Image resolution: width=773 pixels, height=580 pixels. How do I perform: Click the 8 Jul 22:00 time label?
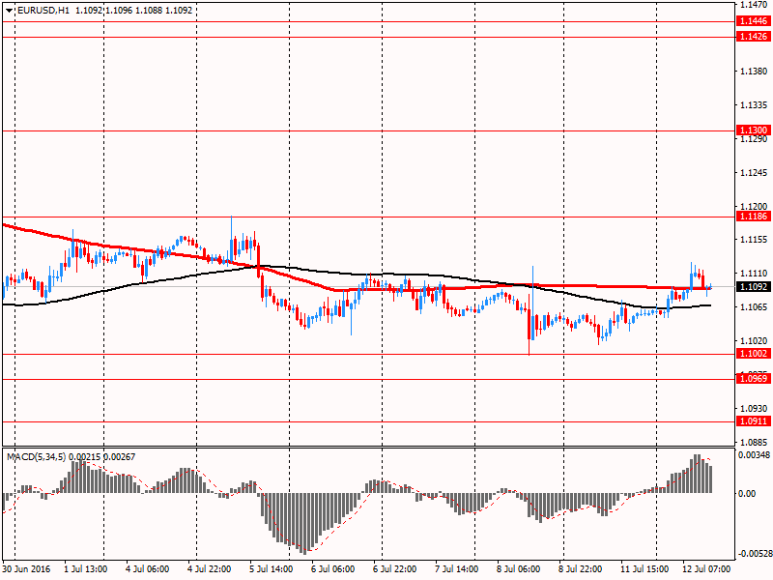tap(580, 569)
